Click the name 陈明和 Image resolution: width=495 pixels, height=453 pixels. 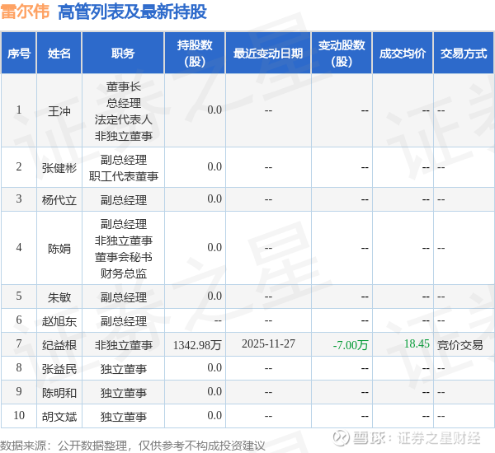click(x=59, y=393)
